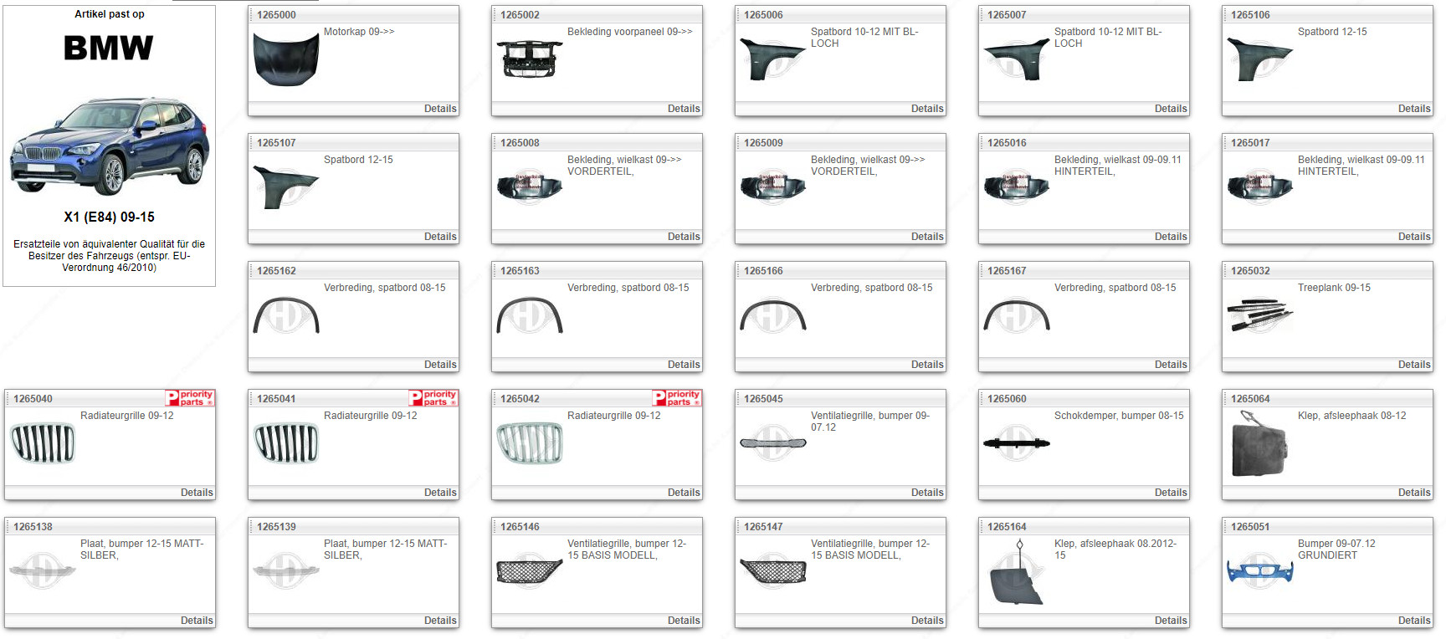Viewport: 1446px width, 639px height.
Task: Open the 1265167 Verbreding spatbord arch image
Action: pyautogui.click(x=1017, y=315)
